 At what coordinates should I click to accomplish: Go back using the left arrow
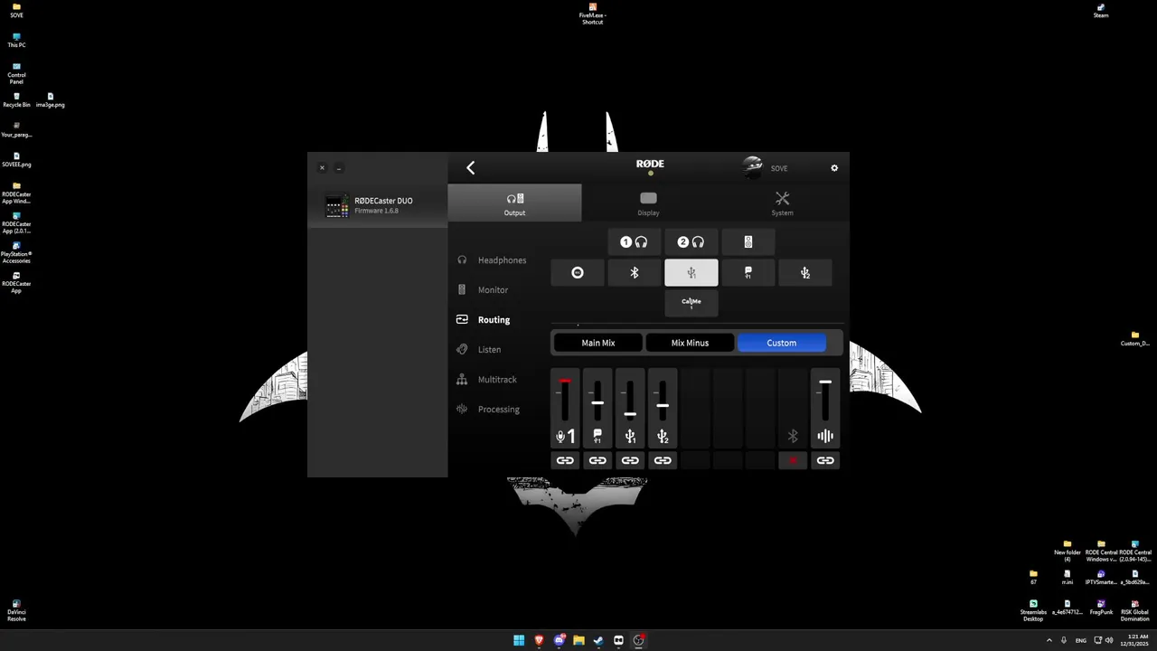point(470,167)
